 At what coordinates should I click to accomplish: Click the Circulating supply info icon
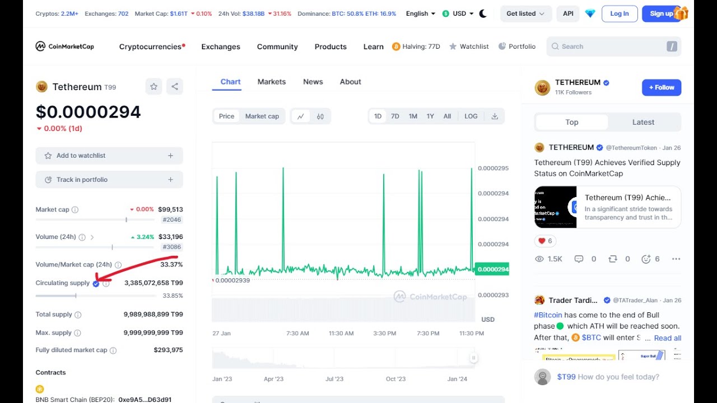click(x=106, y=283)
